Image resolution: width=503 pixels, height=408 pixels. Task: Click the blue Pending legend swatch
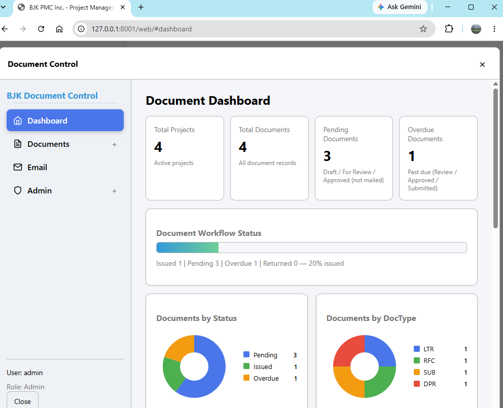point(246,354)
